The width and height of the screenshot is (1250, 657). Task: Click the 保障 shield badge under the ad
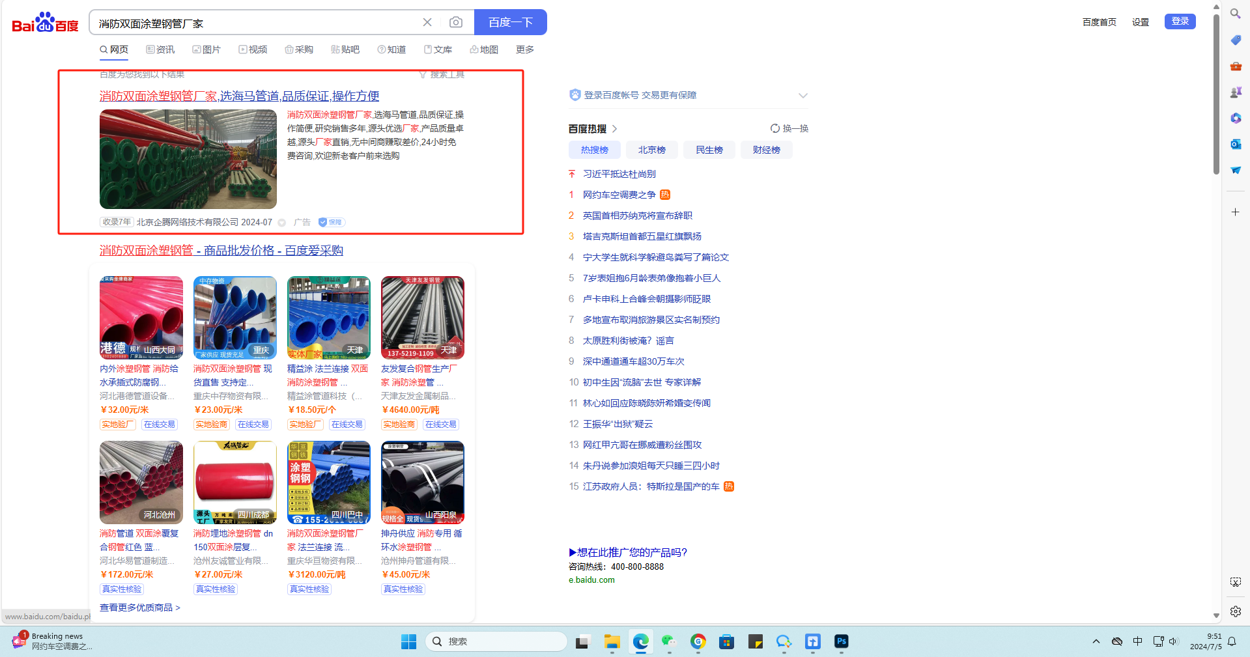point(332,222)
